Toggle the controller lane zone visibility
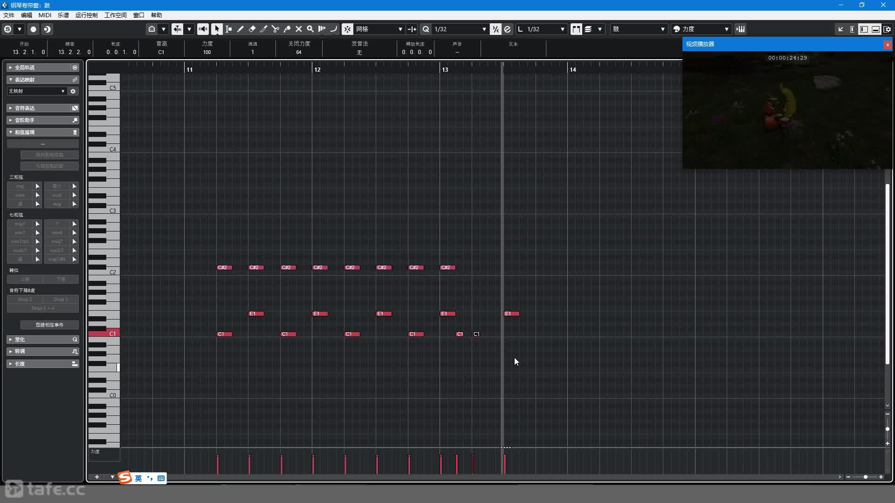This screenshot has height=503, width=895. [x=876, y=29]
